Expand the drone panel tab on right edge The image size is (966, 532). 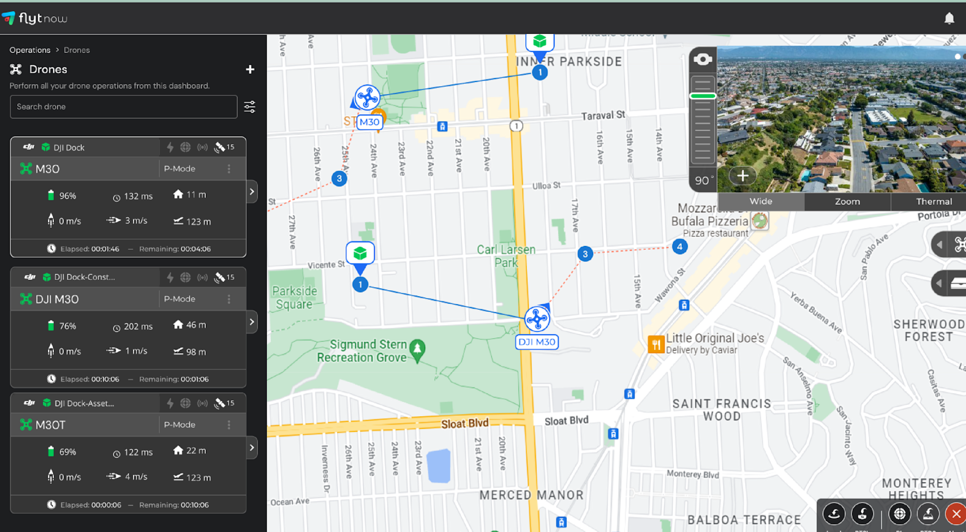(x=949, y=245)
